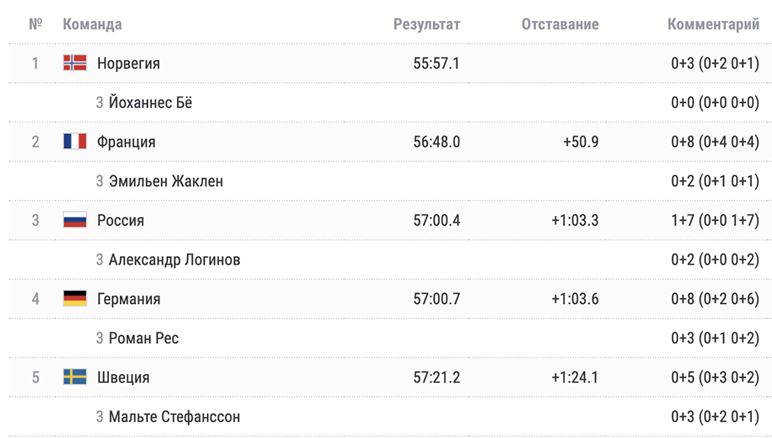Select athlete Александр Логинов
Image resolution: width=772 pixels, height=438 pixels.
click(174, 260)
